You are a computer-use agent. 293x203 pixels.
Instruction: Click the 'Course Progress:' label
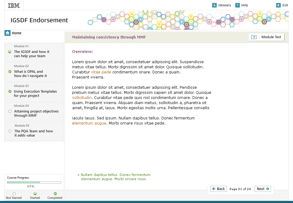point(18,177)
